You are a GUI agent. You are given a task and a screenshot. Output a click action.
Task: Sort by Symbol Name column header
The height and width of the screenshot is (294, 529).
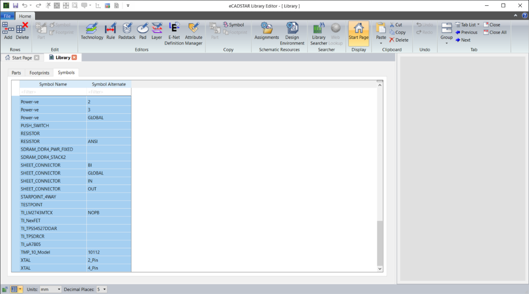pyautogui.click(x=53, y=84)
